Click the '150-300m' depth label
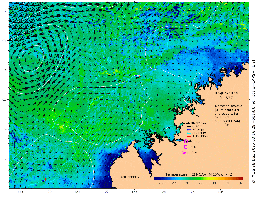The height and width of the screenshot is (197, 255). coord(200,136)
